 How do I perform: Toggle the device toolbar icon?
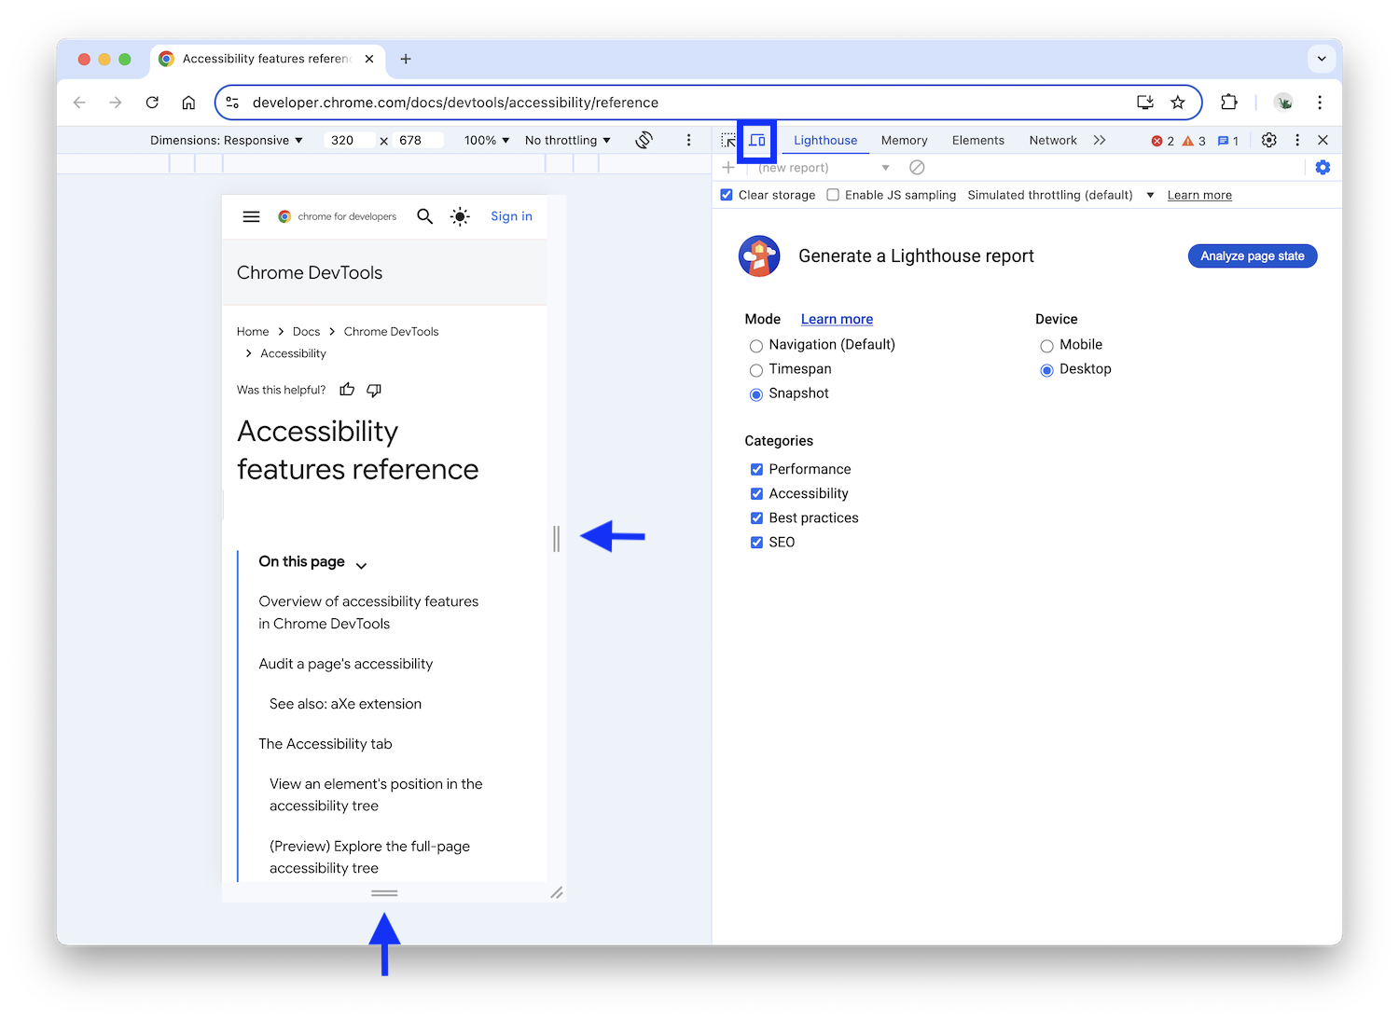(756, 140)
